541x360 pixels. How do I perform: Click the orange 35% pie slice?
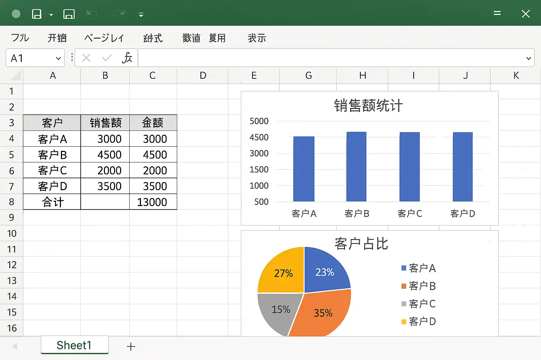322,313
